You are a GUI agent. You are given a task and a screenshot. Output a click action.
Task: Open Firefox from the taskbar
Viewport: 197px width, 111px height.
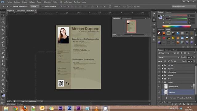click(25, 108)
